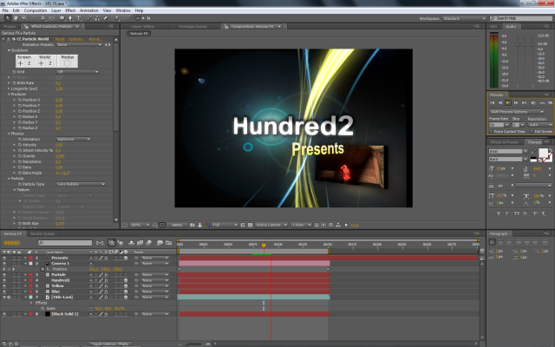This screenshot has width=555, height=347.
Task: Open the Composition menu
Action: pyautogui.click(x=35, y=10)
